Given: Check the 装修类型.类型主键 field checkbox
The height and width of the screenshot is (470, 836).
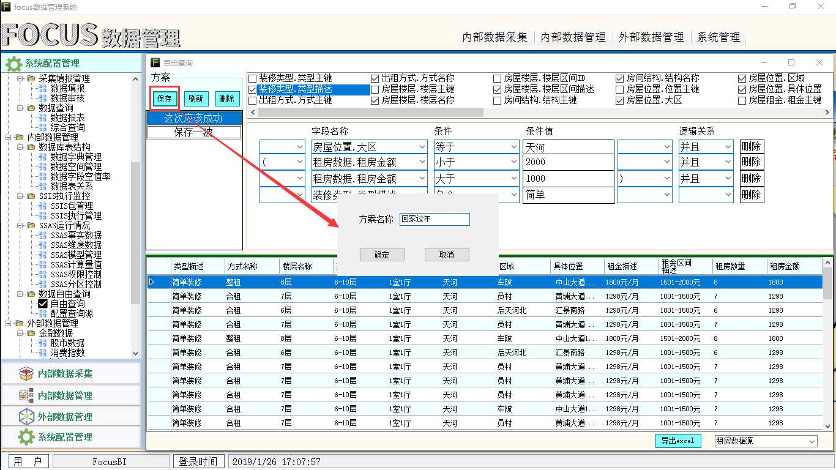Looking at the screenshot, I should [x=252, y=78].
